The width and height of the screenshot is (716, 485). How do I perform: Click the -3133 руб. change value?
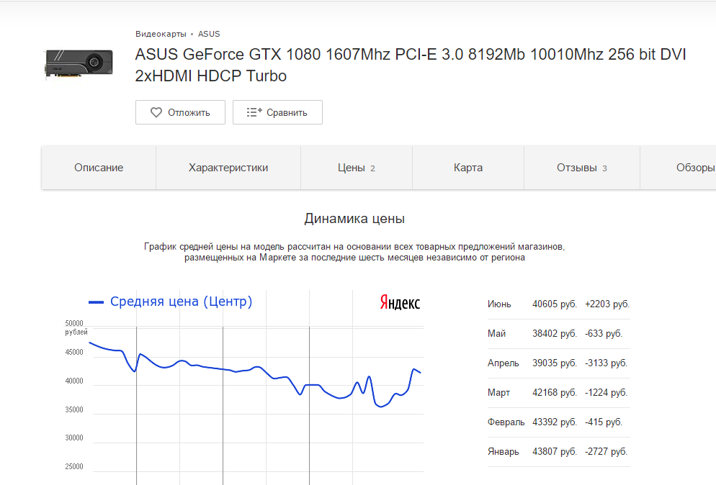[x=606, y=363]
